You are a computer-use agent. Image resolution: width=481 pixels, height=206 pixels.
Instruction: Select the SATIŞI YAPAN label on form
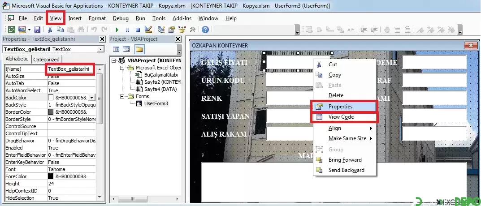pos(225,116)
